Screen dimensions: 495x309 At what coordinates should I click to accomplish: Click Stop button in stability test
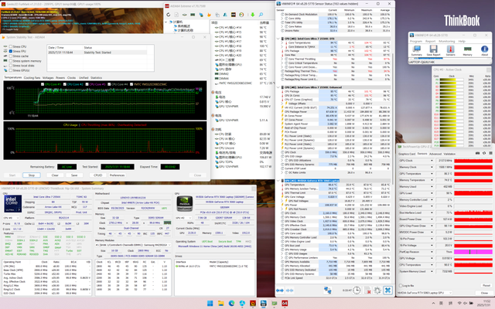tap(32, 175)
